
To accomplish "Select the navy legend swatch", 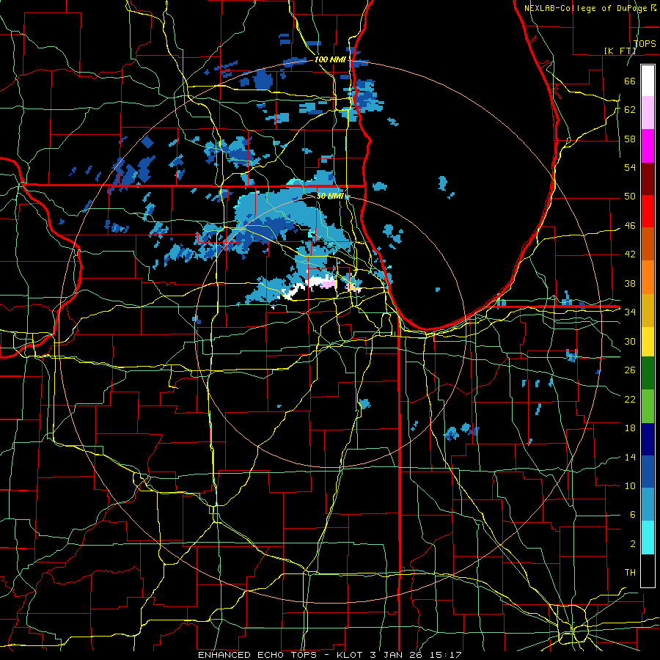I will (x=648, y=439).
